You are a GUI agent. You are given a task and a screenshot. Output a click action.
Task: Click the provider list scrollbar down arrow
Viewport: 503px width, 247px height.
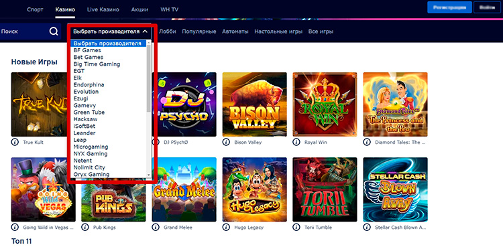[x=148, y=175]
